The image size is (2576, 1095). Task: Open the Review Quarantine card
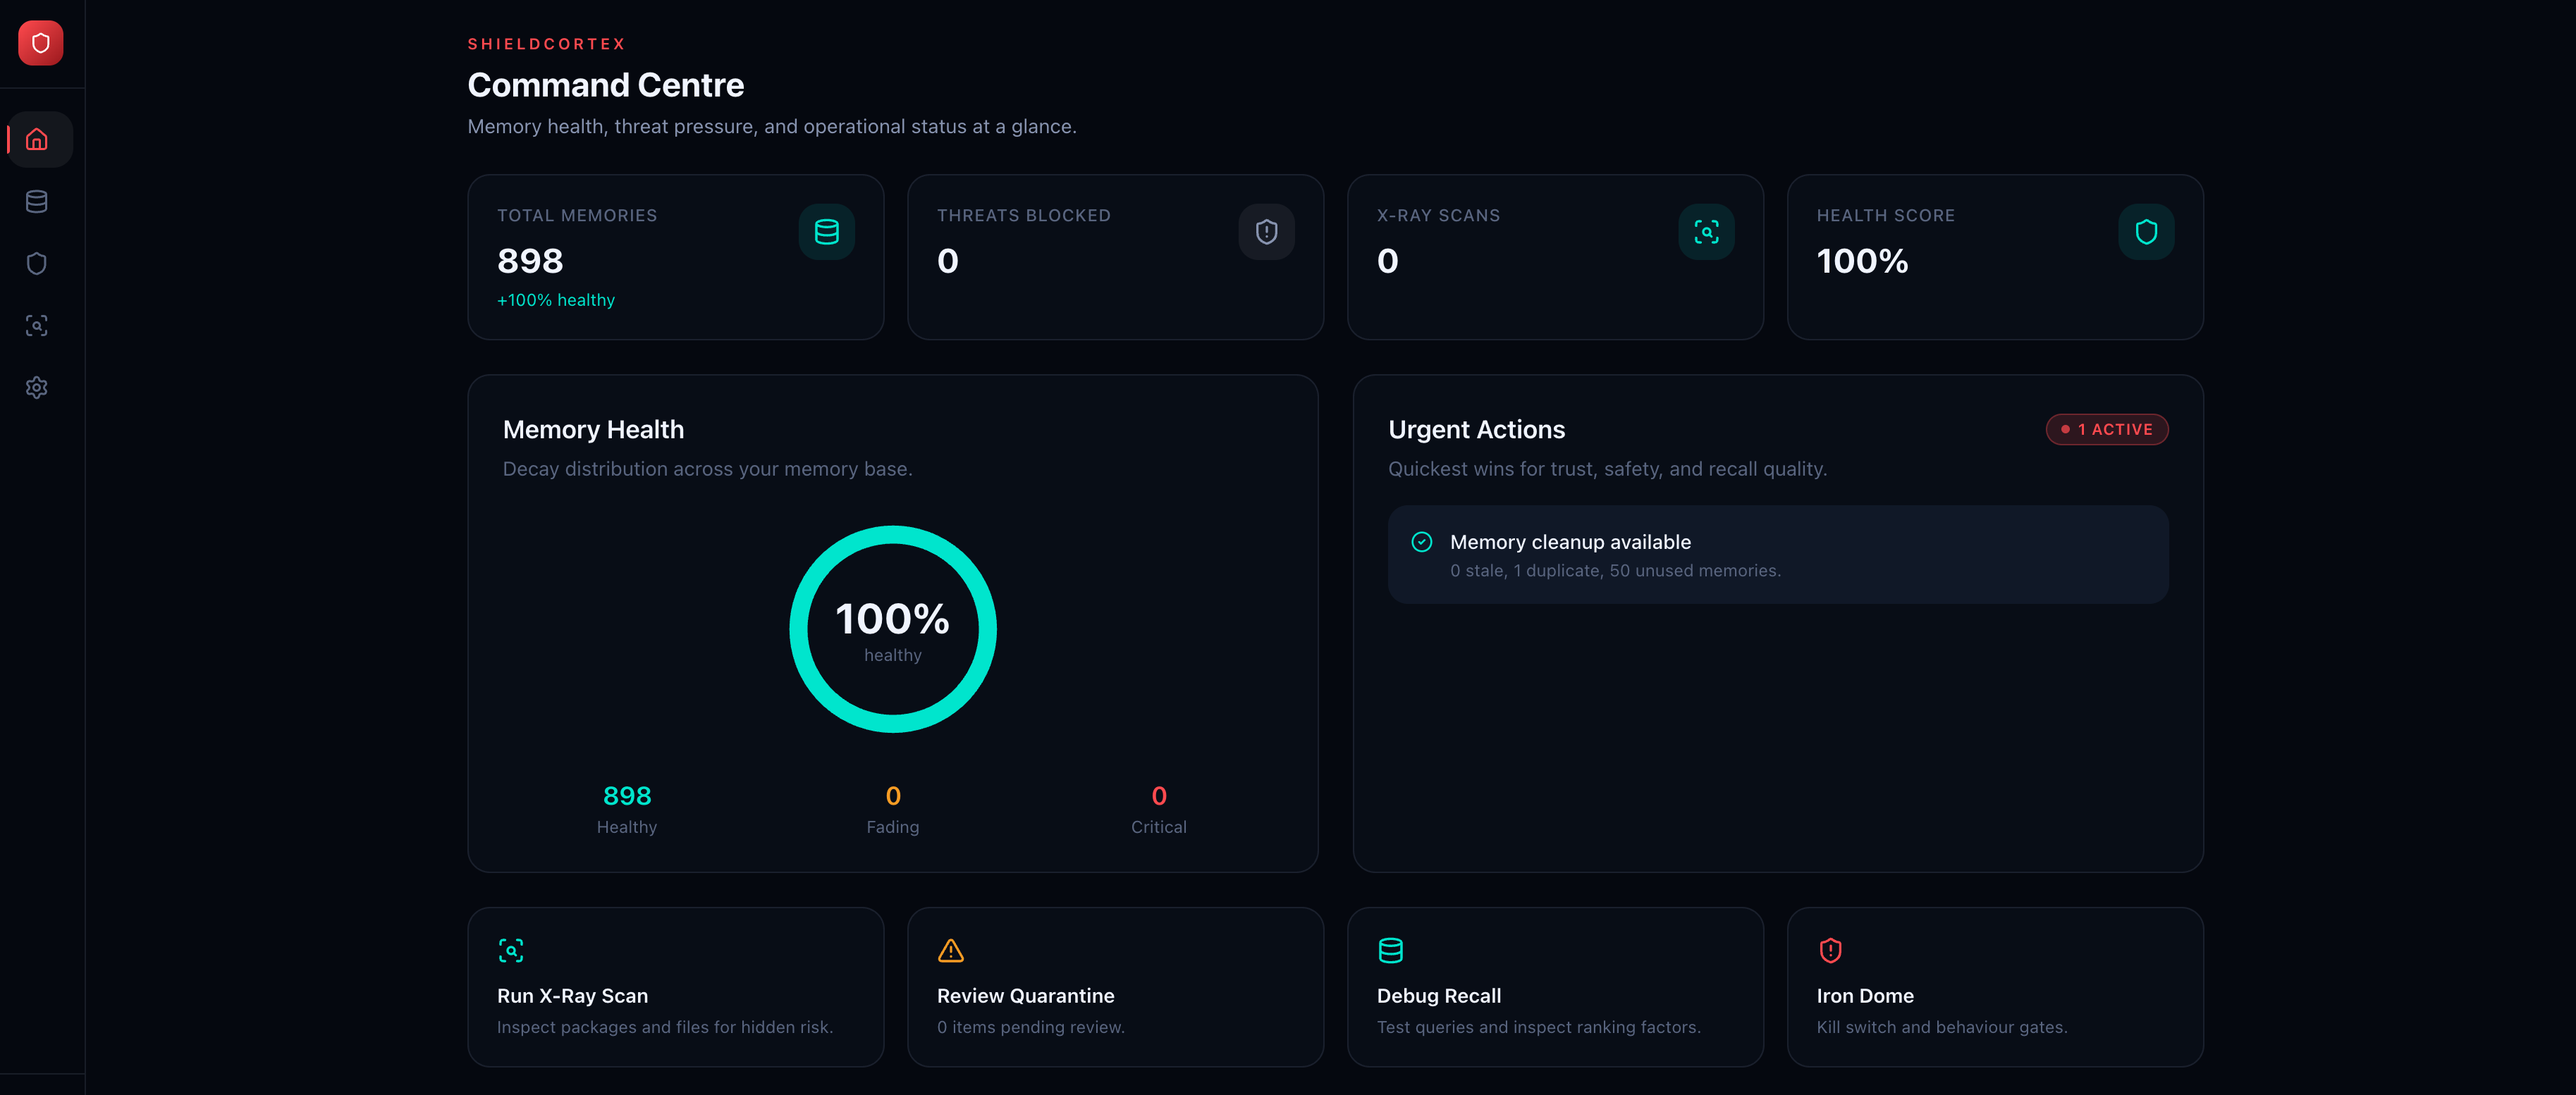[x=1116, y=987]
